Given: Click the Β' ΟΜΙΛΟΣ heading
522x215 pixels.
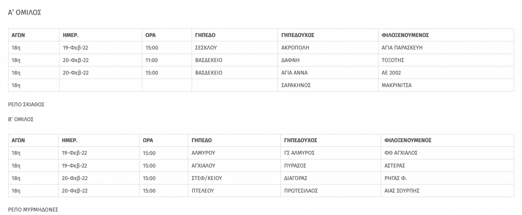Looking at the screenshot, I should point(21,120).
